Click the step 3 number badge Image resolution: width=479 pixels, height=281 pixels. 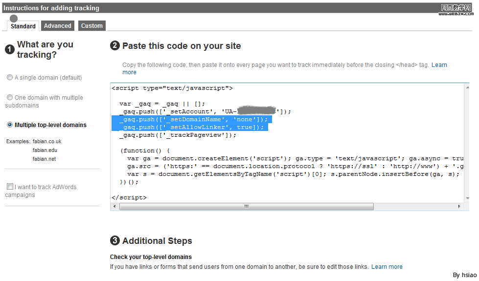click(x=115, y=240)
